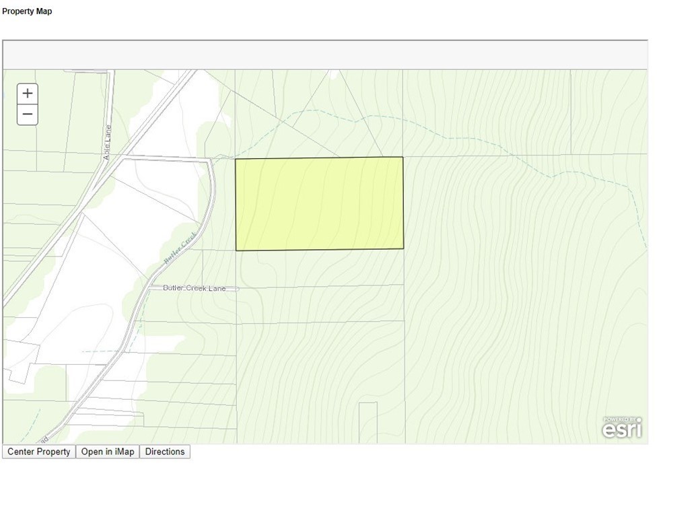
Task: Get Directions to the property
Action: pos(165,452)
